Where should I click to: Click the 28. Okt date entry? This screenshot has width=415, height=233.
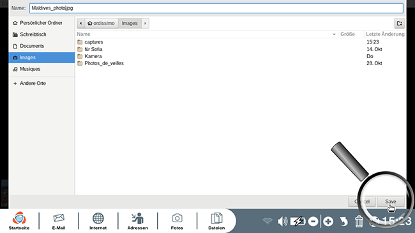coord(374,63)
